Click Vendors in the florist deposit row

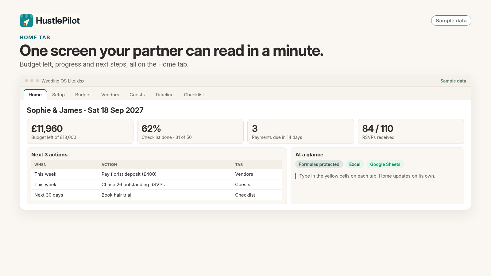coord(244,174)
